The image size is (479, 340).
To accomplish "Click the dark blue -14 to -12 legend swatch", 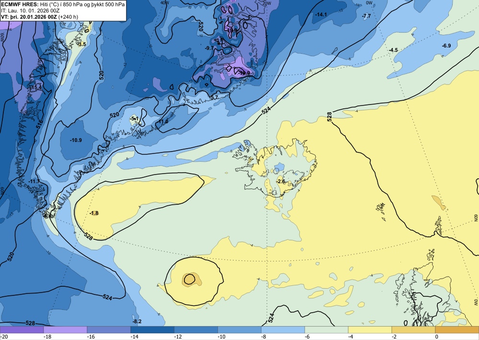I will click(152, 329).
